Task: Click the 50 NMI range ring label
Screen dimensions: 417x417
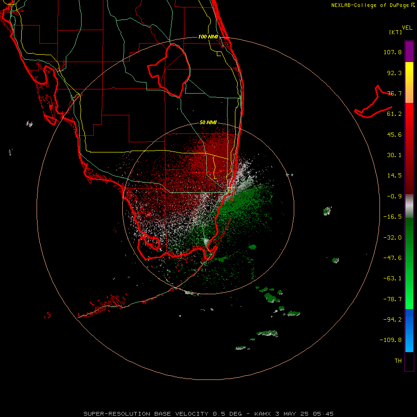Action: pos(208,122)
